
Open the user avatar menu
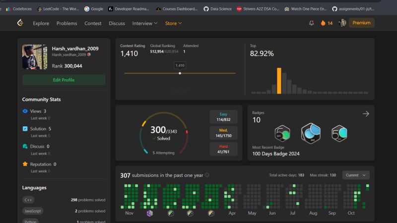coord(342,23)
